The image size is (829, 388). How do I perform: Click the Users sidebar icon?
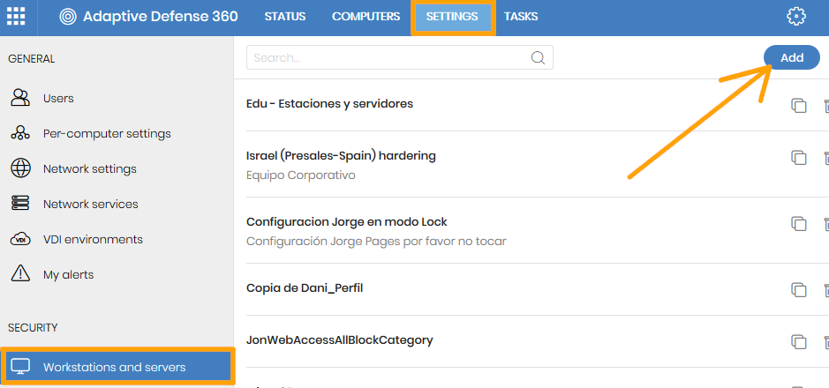[20, 98]
